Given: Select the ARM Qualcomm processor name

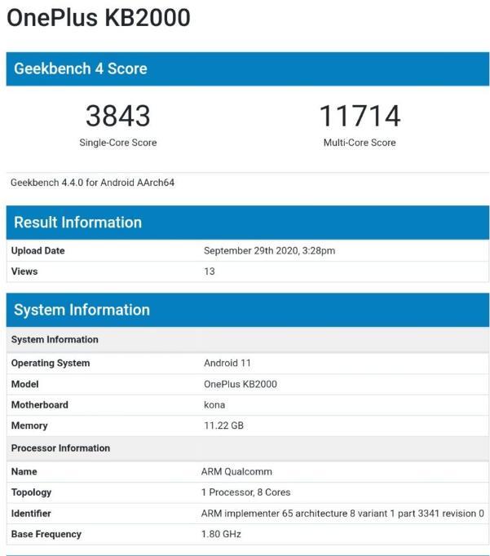Looking at the screenshot, I should tap(236, 471).
